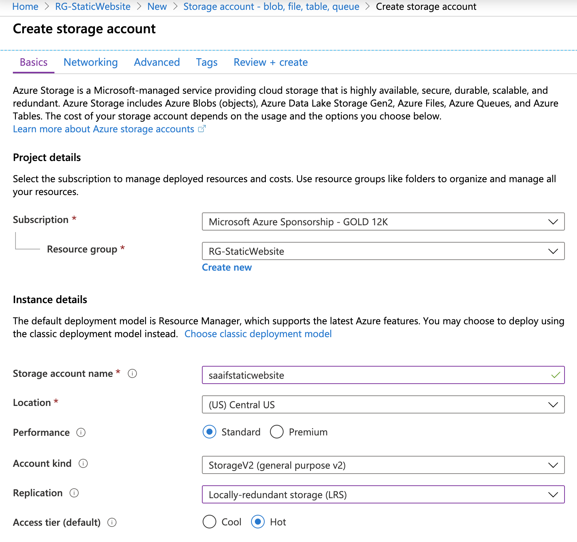Screen dimensions: 577x542
Task: Click the Create storage account breadcrumb text
Action: coord(426,6)
